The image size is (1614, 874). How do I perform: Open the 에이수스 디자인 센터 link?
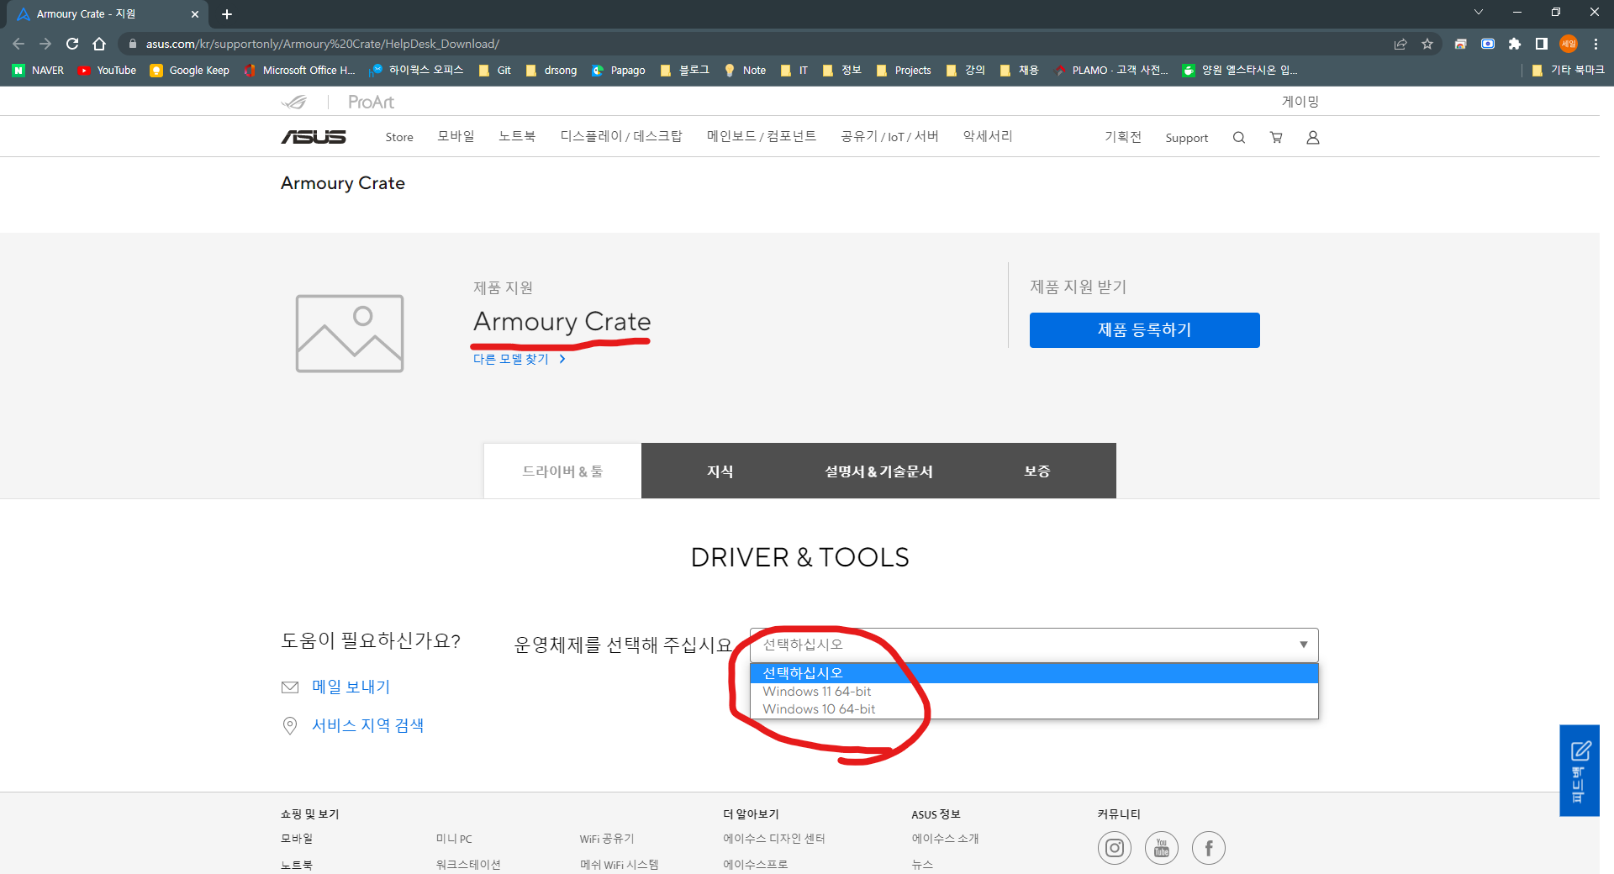click(774, 839)
